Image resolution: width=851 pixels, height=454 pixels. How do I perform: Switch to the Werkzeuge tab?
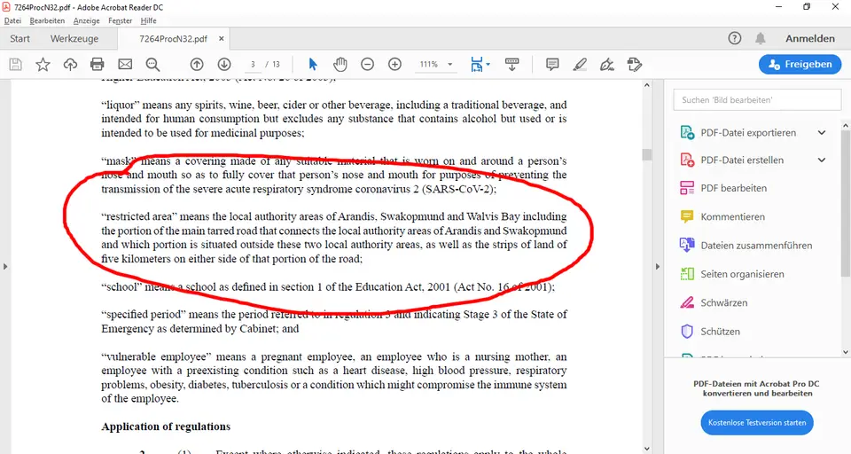[74, 38]
